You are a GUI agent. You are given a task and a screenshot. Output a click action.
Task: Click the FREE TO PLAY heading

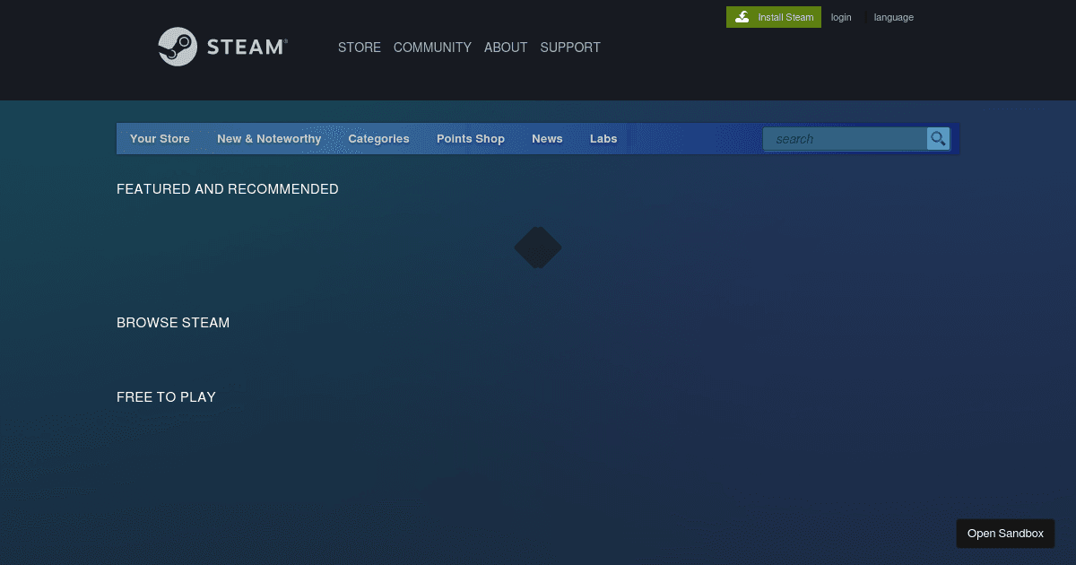[166, 397]
